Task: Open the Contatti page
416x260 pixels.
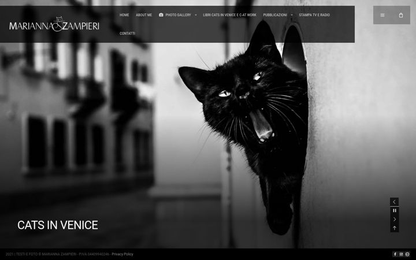Action: [x=127, y=34]
